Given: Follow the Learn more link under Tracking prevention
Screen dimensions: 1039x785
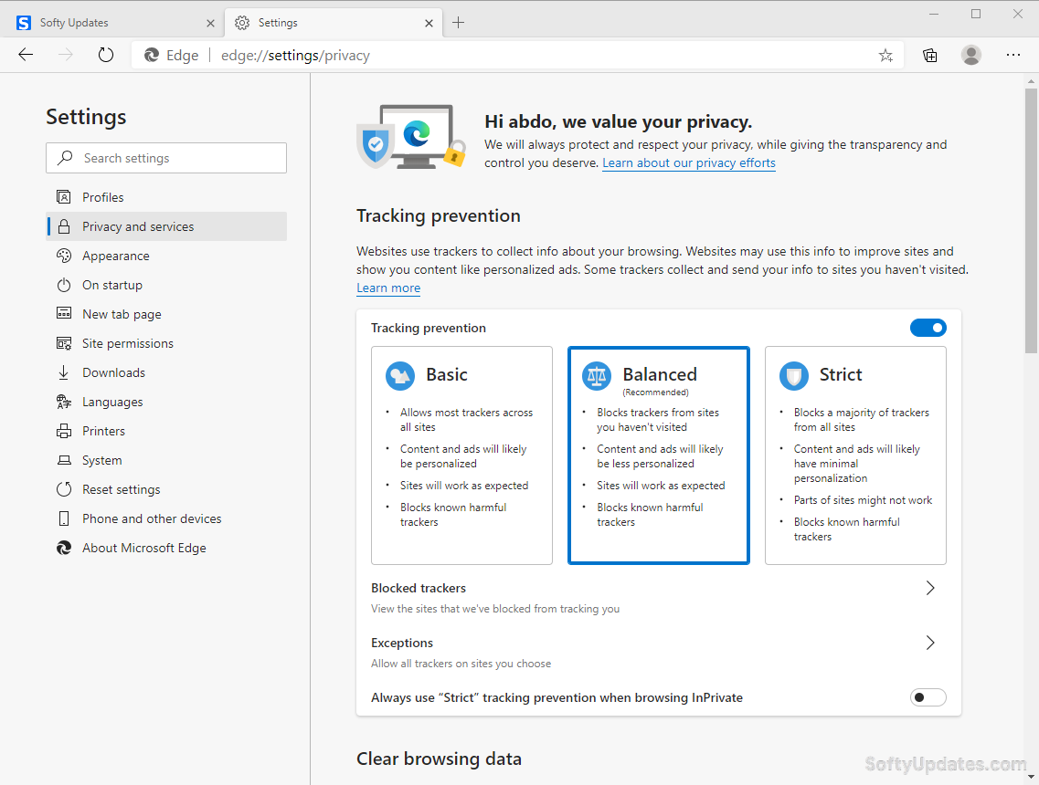Looking at the screenshot, I should [388, 288].
